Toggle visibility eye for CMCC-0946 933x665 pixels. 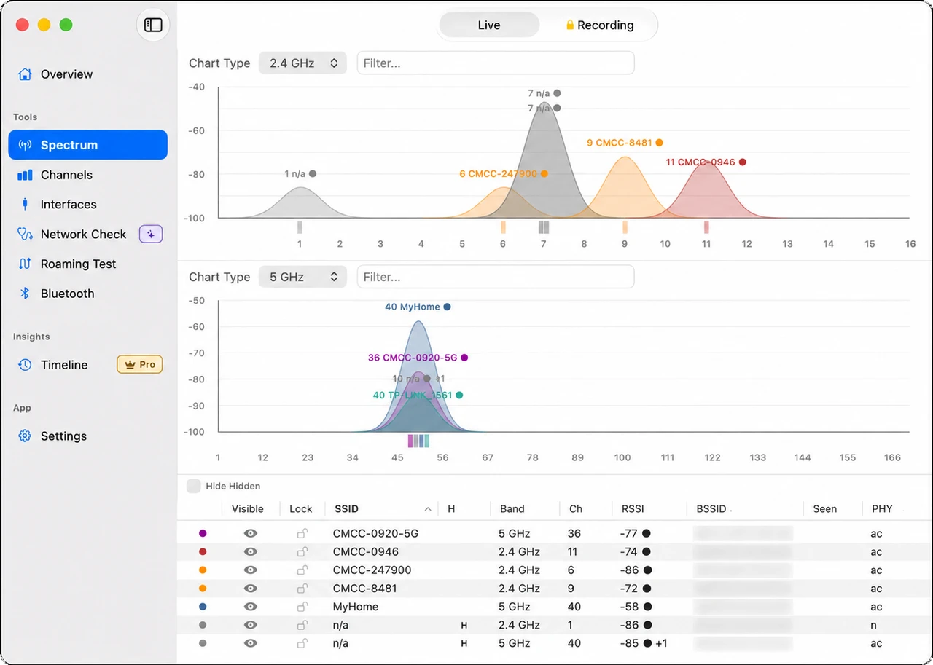250,552
